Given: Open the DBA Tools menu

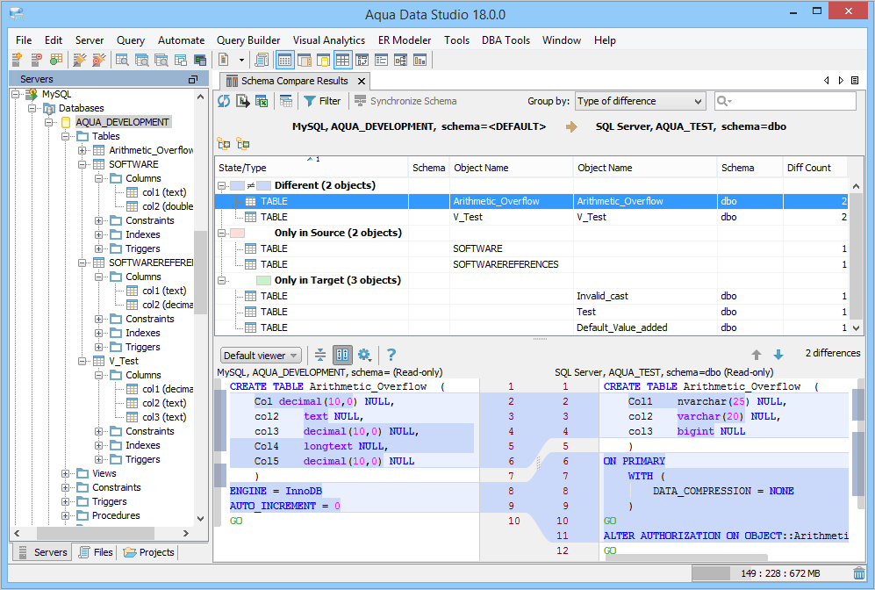Looking at the screenshot, I should [506, 40].
